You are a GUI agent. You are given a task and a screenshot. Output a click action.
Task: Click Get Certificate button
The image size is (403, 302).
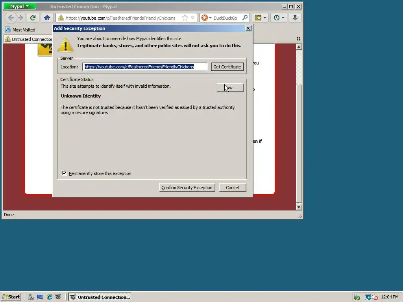(227, 67)
